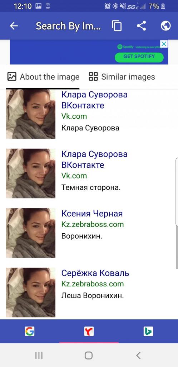Tap the GET SPOTIFY button
The image size is (178, 367).
(139, 57)
